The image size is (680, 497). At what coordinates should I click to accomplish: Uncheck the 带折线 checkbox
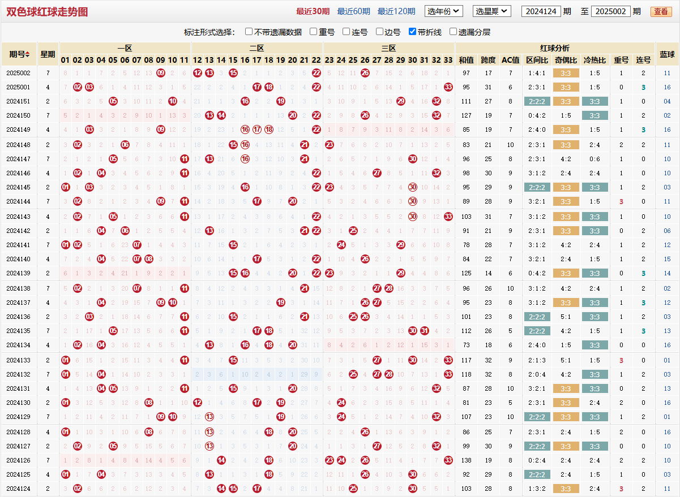pyautogui.click(x=412, y=32)
